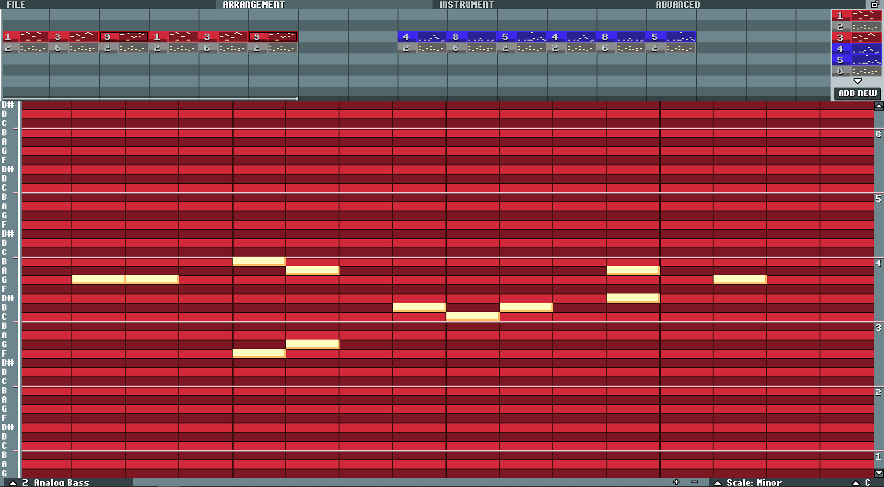This screenshot has width=884, height=487.
Task: Select pattern 1 in the pattern list
Action: point(856,16)
